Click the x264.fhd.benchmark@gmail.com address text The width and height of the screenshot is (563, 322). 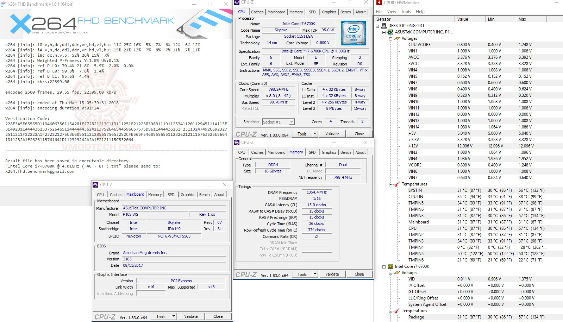pyautogui.click(x=40, y=171)
